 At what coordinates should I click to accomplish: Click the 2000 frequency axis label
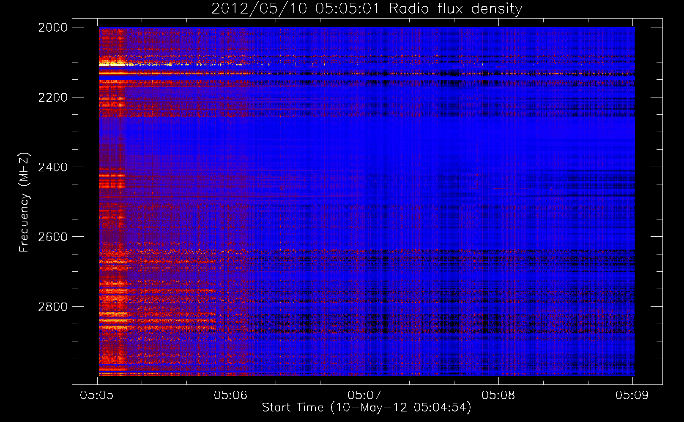53,27
